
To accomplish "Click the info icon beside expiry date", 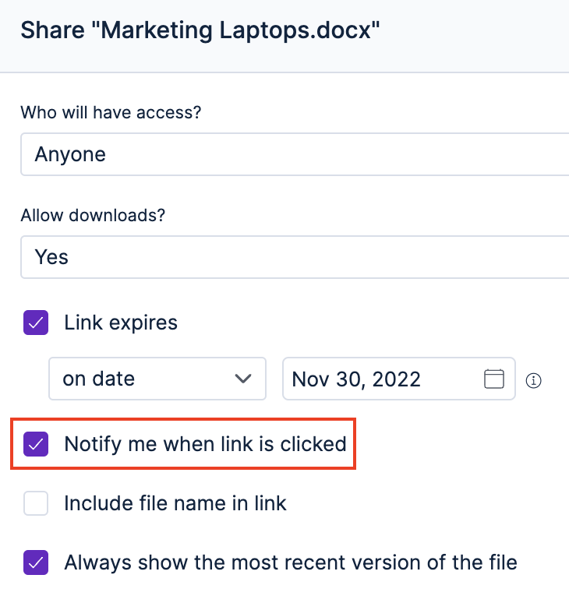I will 534,381.
